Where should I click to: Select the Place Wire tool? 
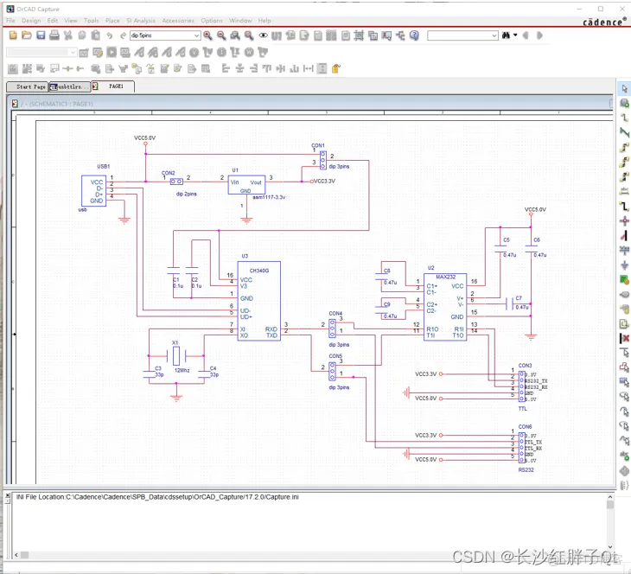[x=624, y=118]
